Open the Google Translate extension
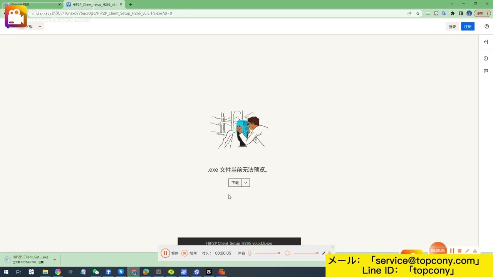Image resolution: width=493 pixels, height=277 pixels. (x=444, y=13)
